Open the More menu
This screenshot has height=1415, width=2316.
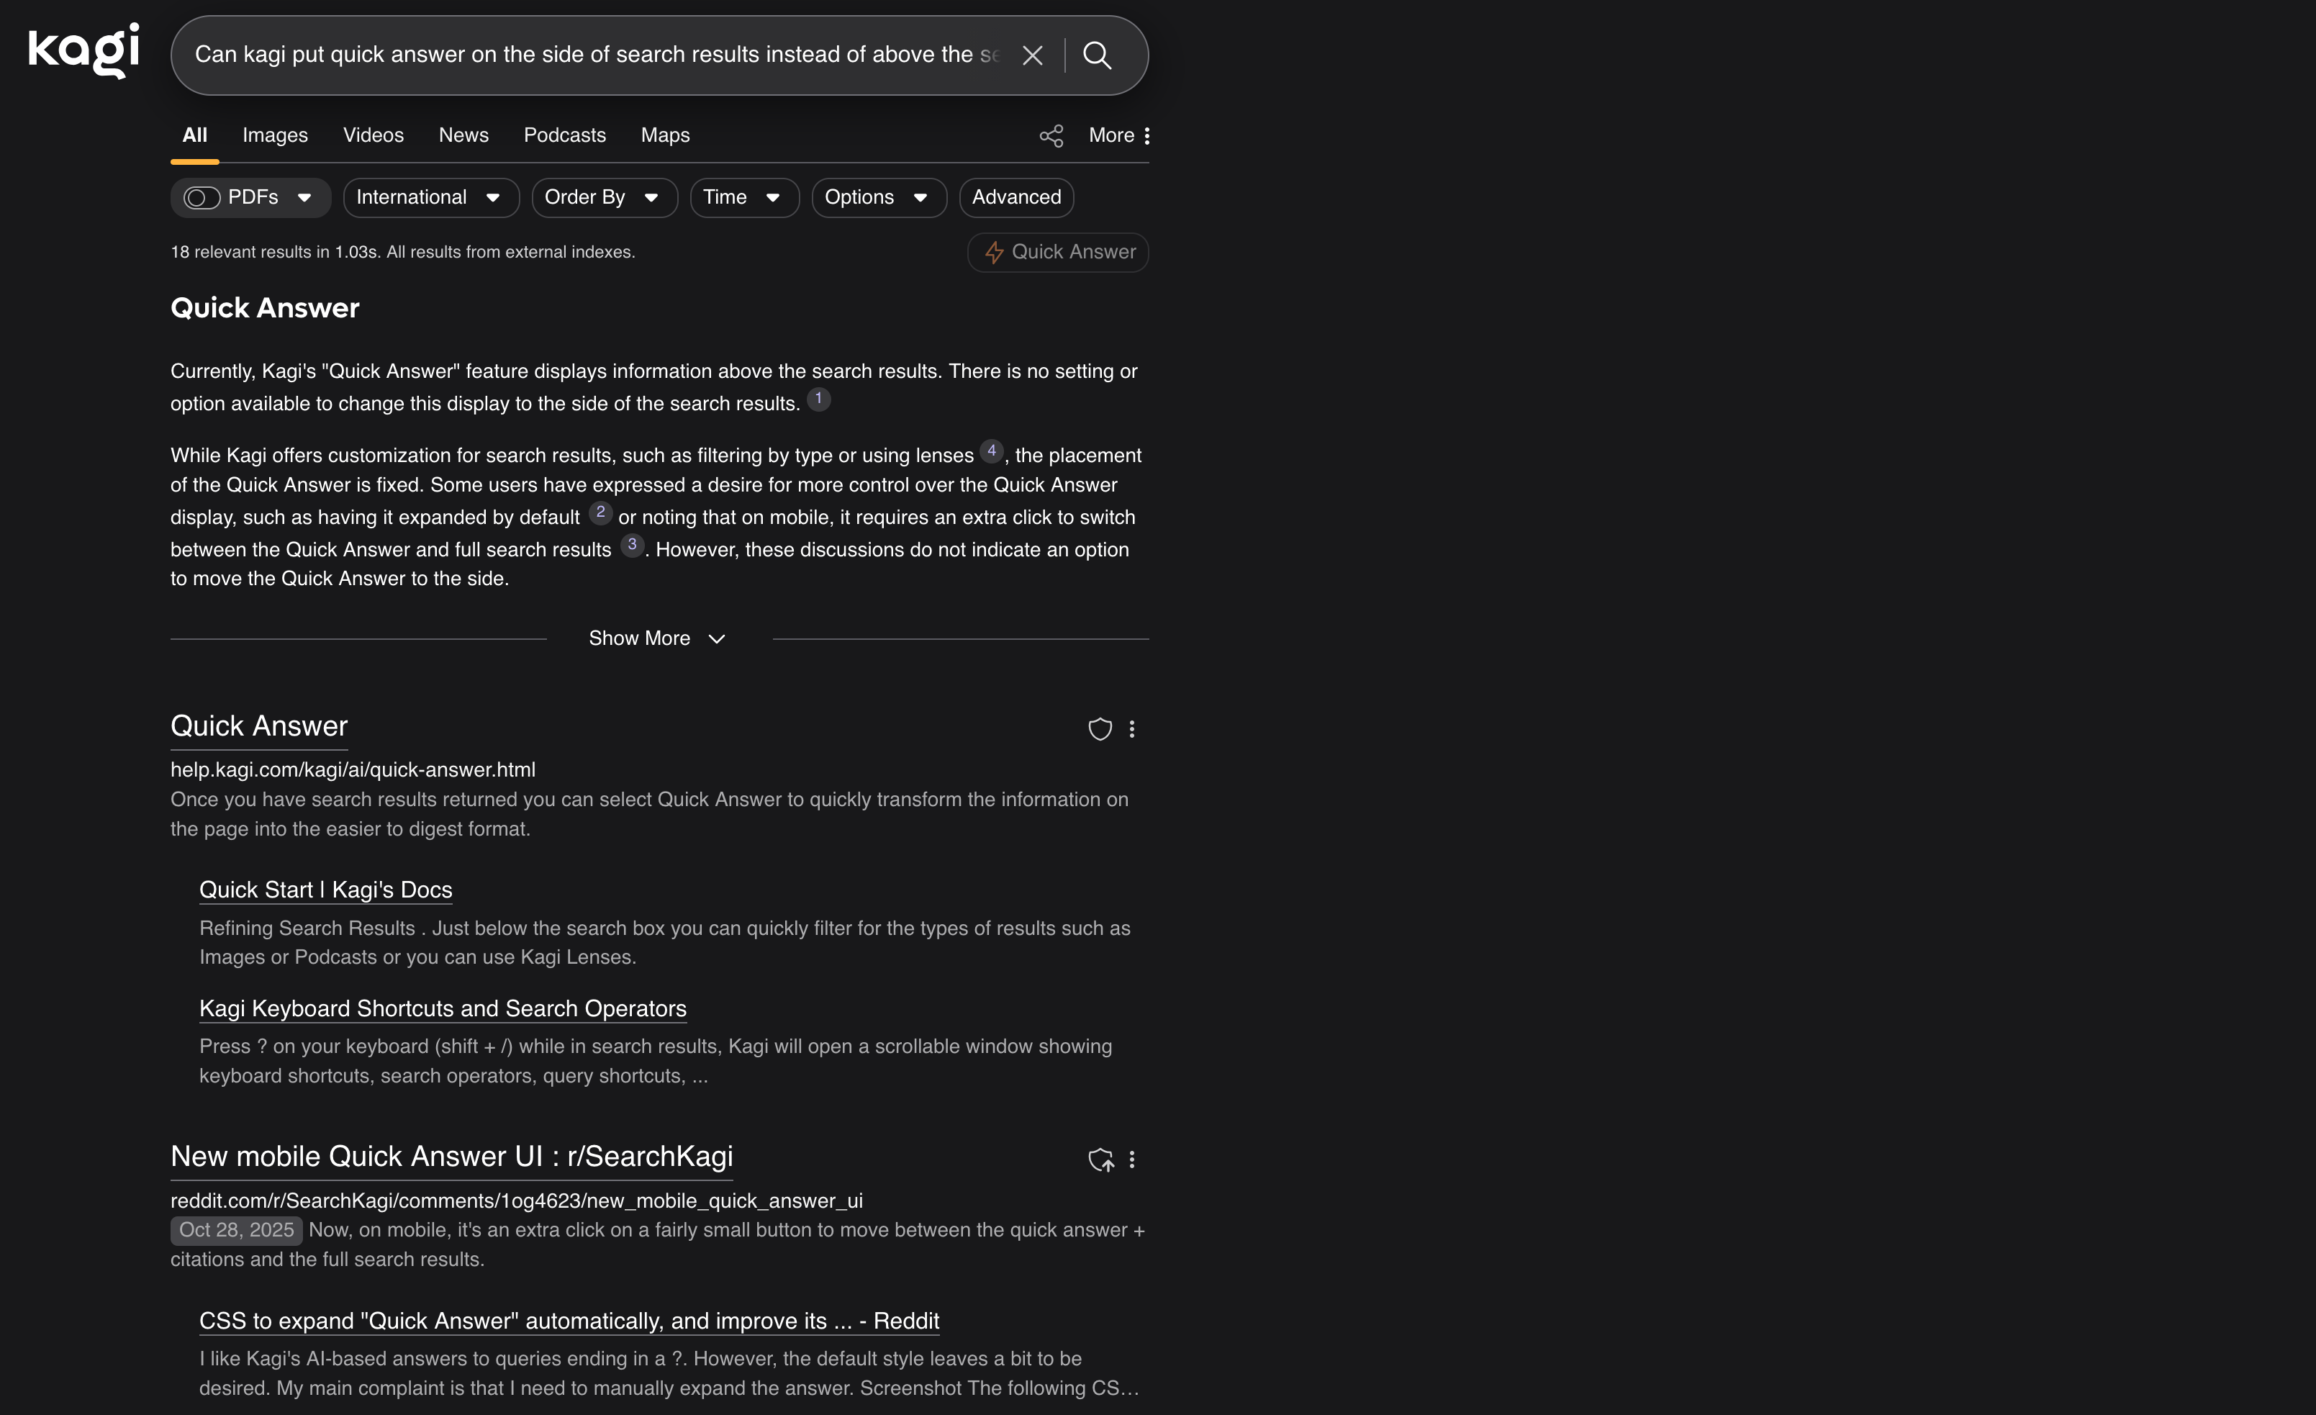point(1118,135)
